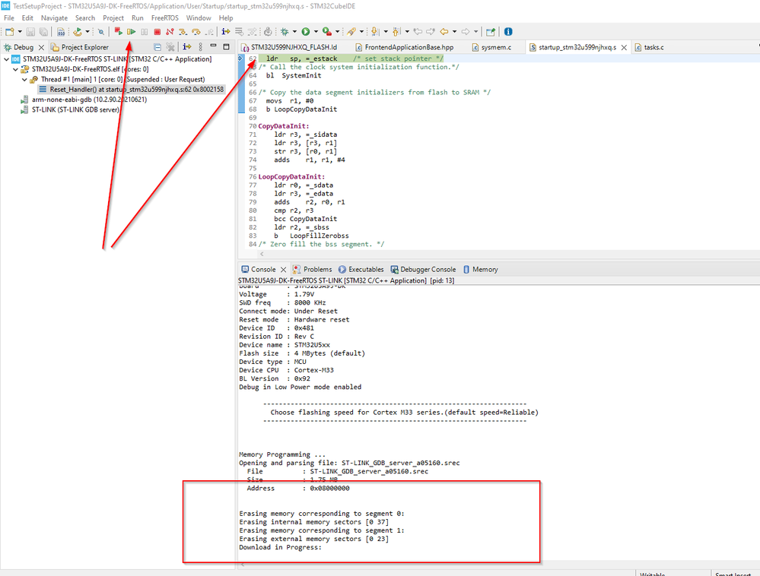The image size is (760, 576).
Task: Click the Terminate and Relaunch icon
Action: tap(119, 32)
